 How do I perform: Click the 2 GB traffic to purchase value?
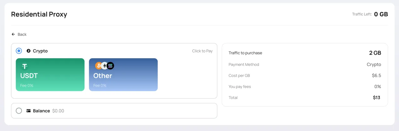pos(375,53)
